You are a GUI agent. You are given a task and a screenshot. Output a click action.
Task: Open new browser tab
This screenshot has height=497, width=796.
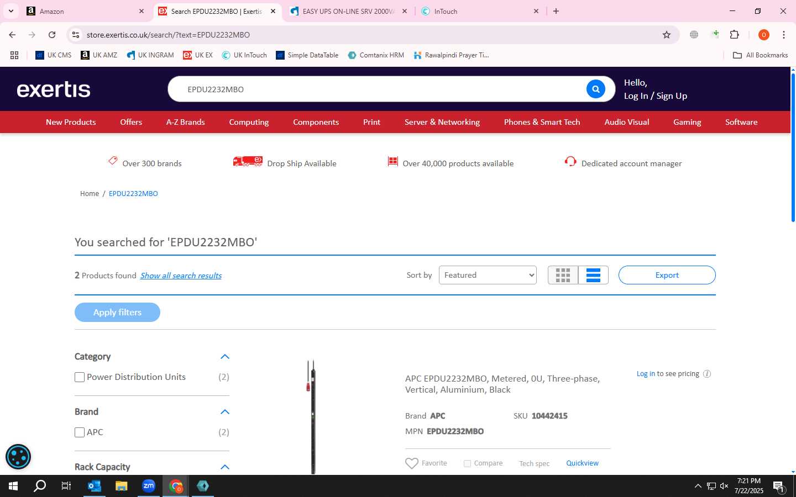(x=556, y=11)
